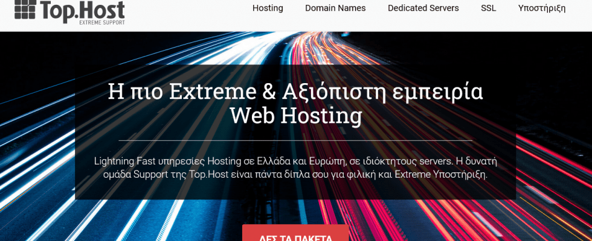
Task: Open the SSL menu item
Action: point(489,8)
